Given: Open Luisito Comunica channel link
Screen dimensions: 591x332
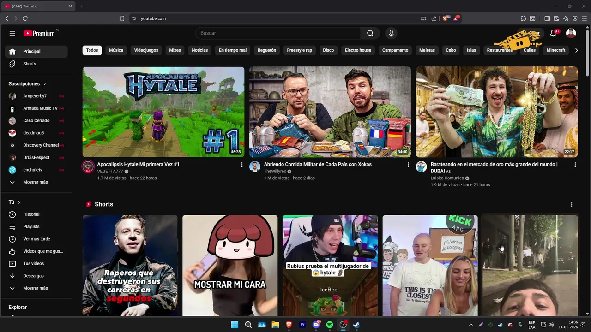Looking at the screenshot, I should 447,178.
